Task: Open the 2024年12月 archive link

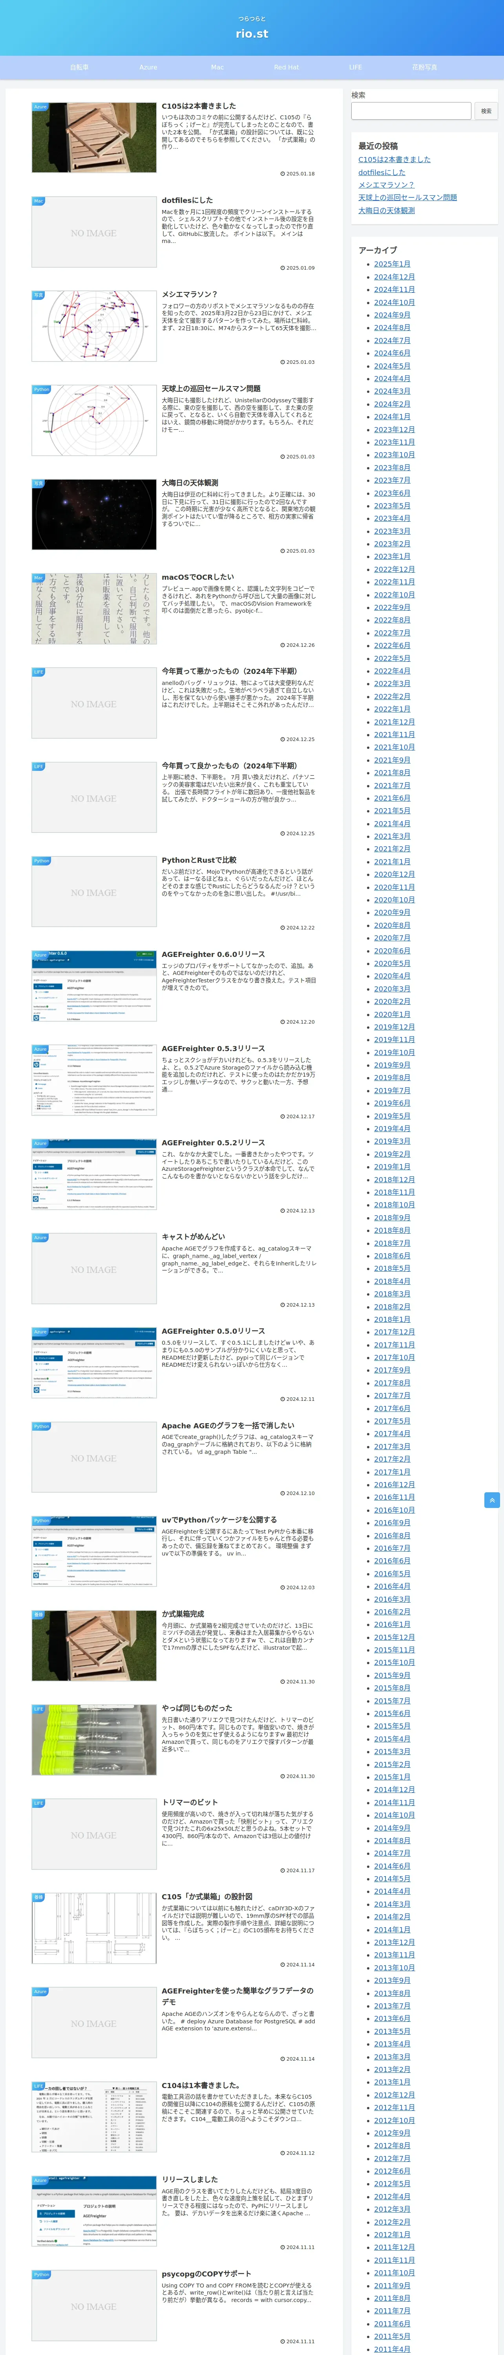Action: (x=394, y=277)
